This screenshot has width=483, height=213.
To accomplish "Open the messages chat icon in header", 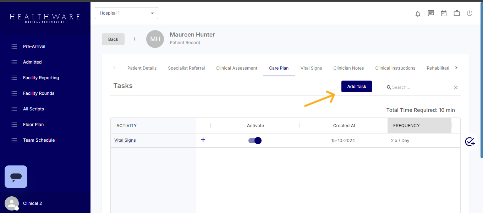I will 431,13.
